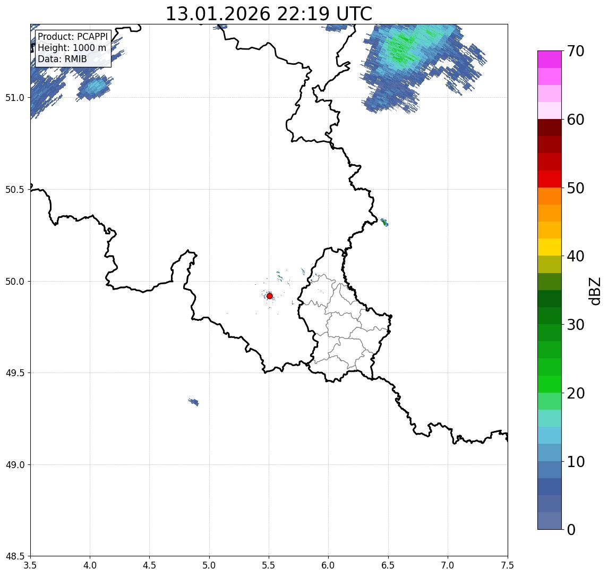Click the colorbar tick label 70
Image resolution: width=608 pixels, height=576 pixels.
(576, 51)
